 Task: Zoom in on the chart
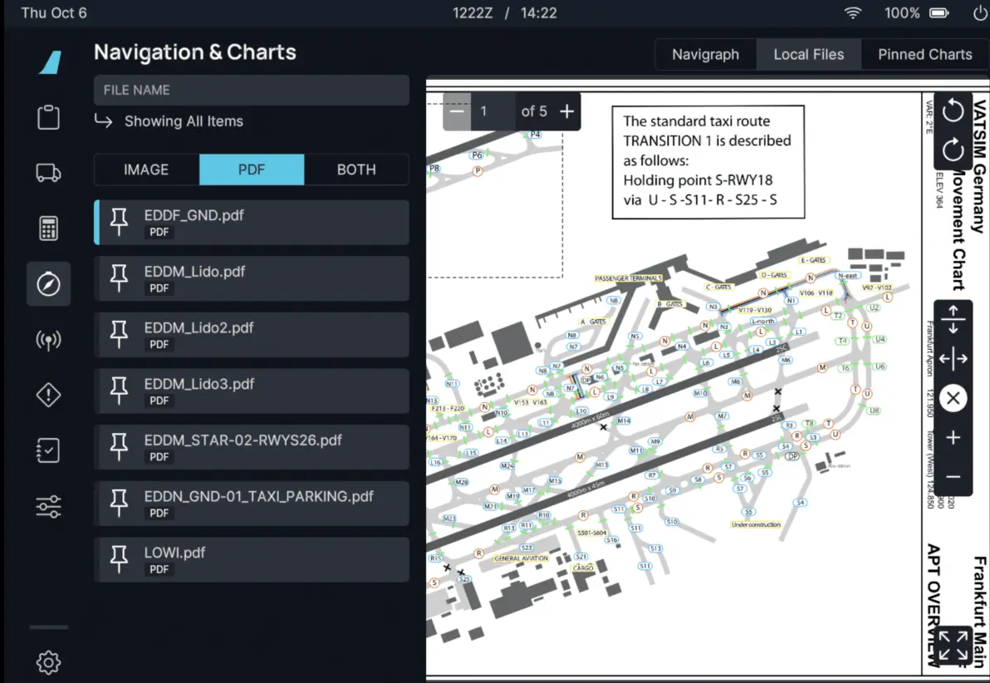[953, 437]
